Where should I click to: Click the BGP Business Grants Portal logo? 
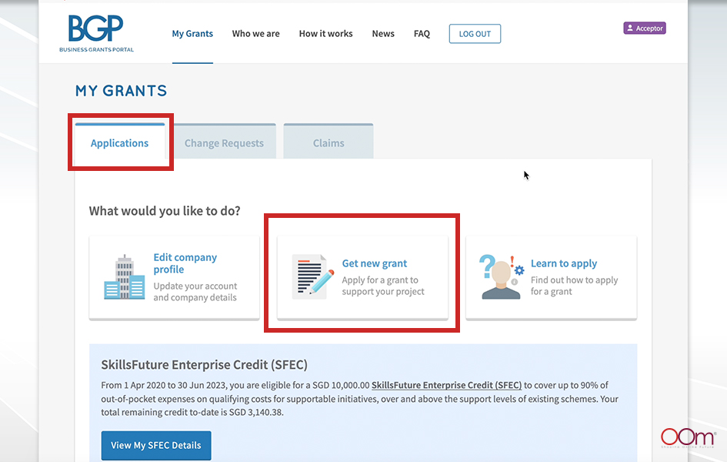click(x=96, y=33)
